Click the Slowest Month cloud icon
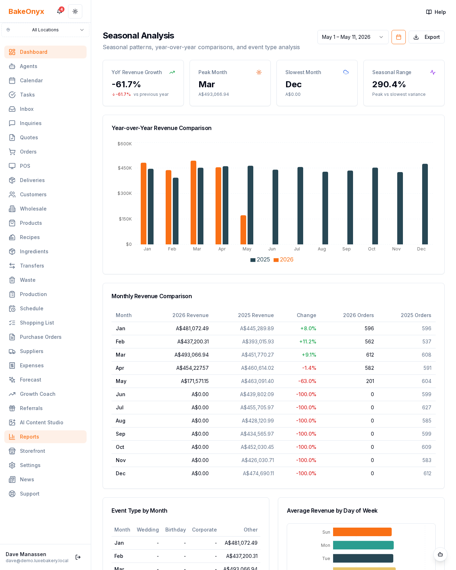 pos(346,72)
